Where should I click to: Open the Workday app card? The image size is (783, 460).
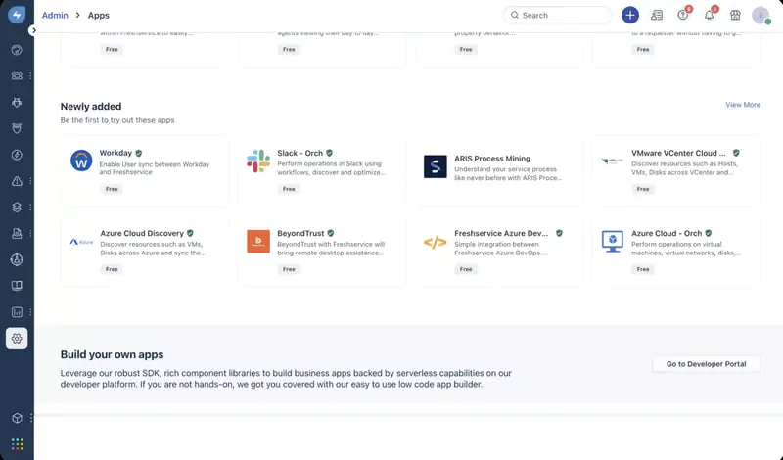145,171
